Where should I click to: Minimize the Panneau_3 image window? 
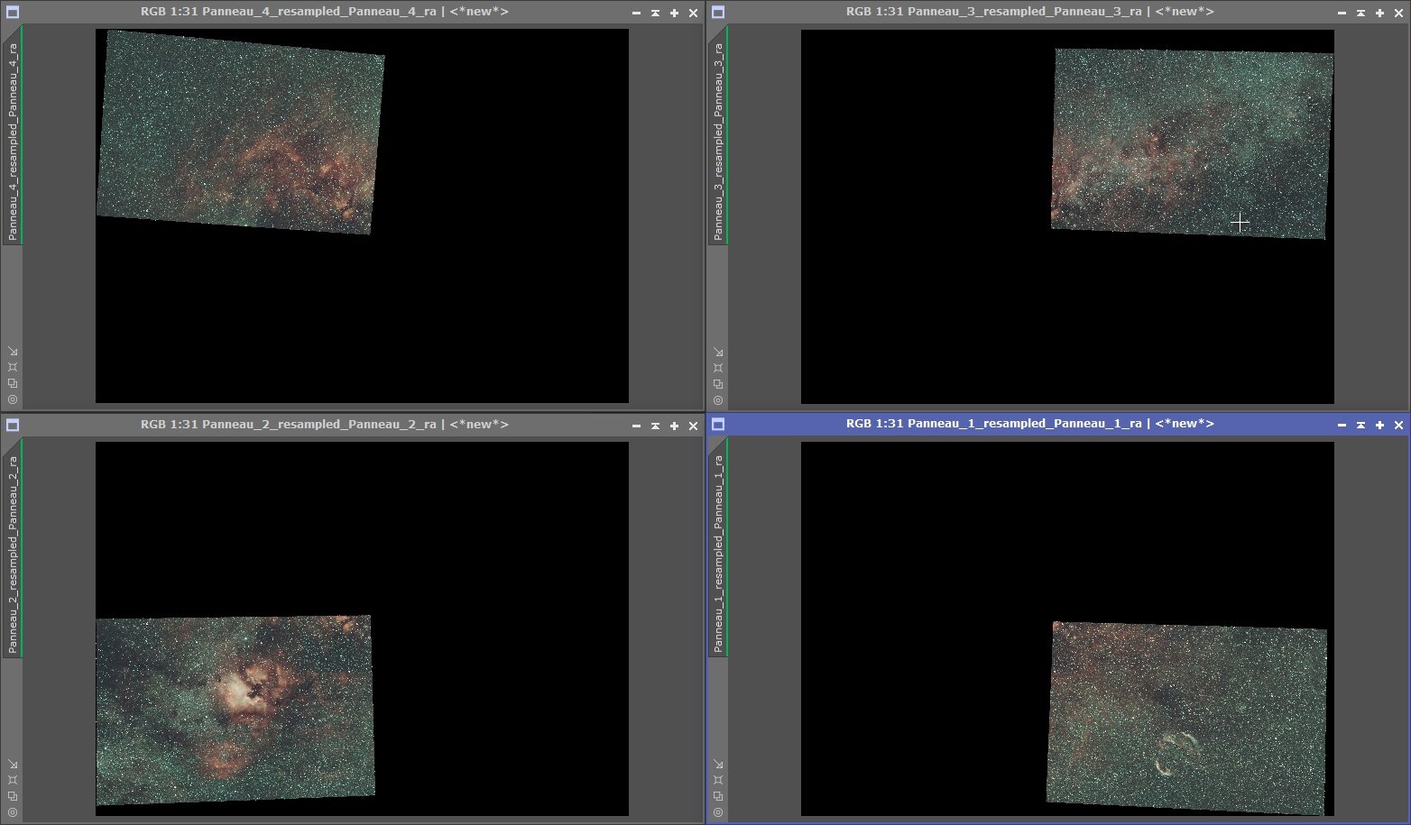(x=1342, y=13)
